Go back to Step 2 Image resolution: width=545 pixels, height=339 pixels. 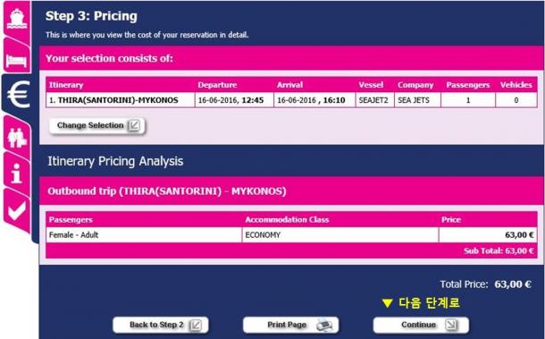pyautogui.click(x=161, y=325)
